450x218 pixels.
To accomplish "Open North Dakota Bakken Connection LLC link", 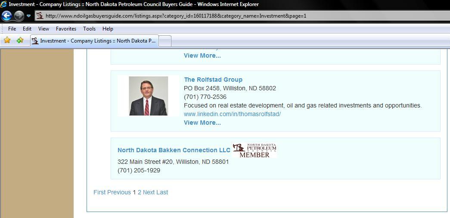I will pyautogui.click(x=174, y=150).
